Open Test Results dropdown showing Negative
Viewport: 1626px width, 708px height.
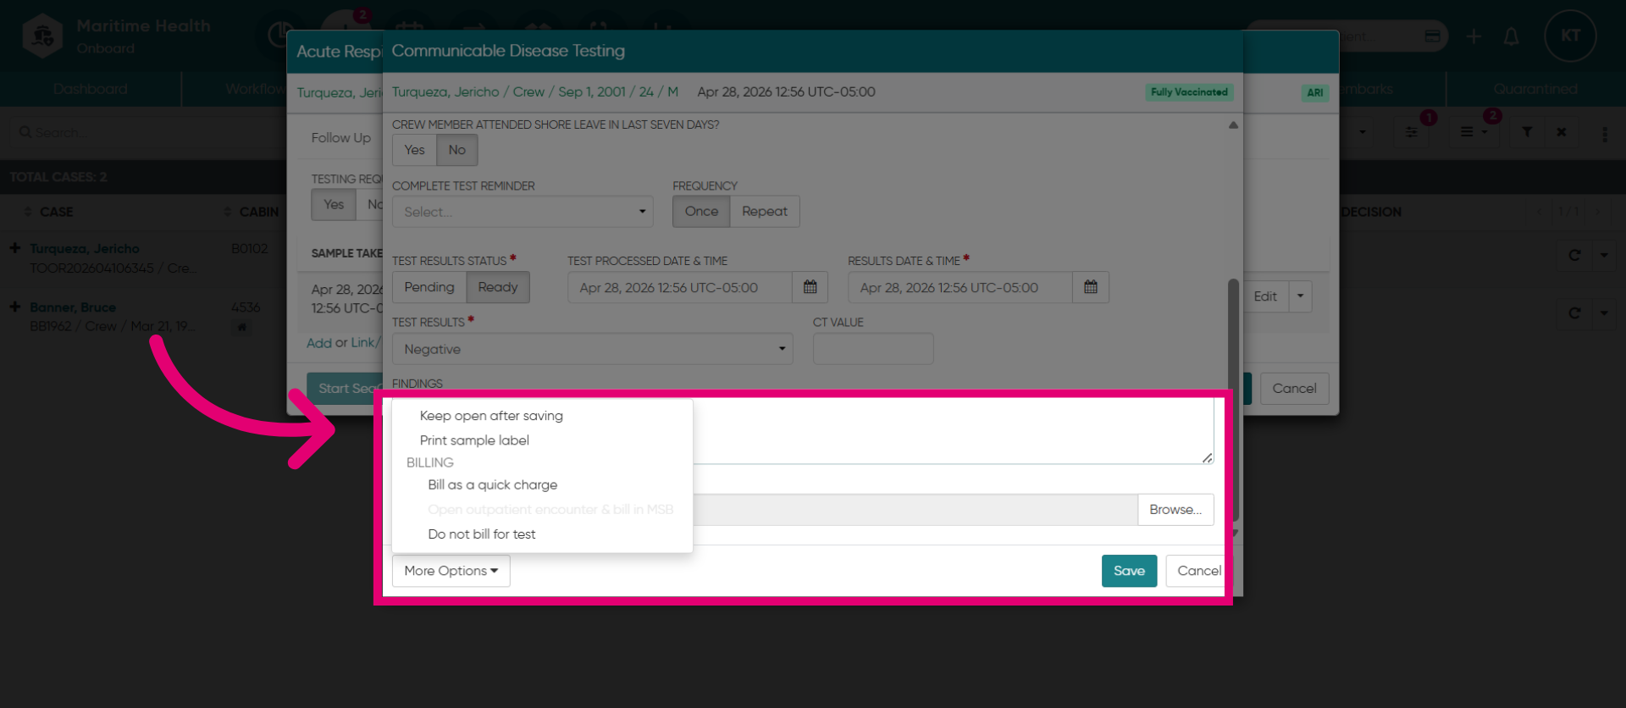[592, 349]
